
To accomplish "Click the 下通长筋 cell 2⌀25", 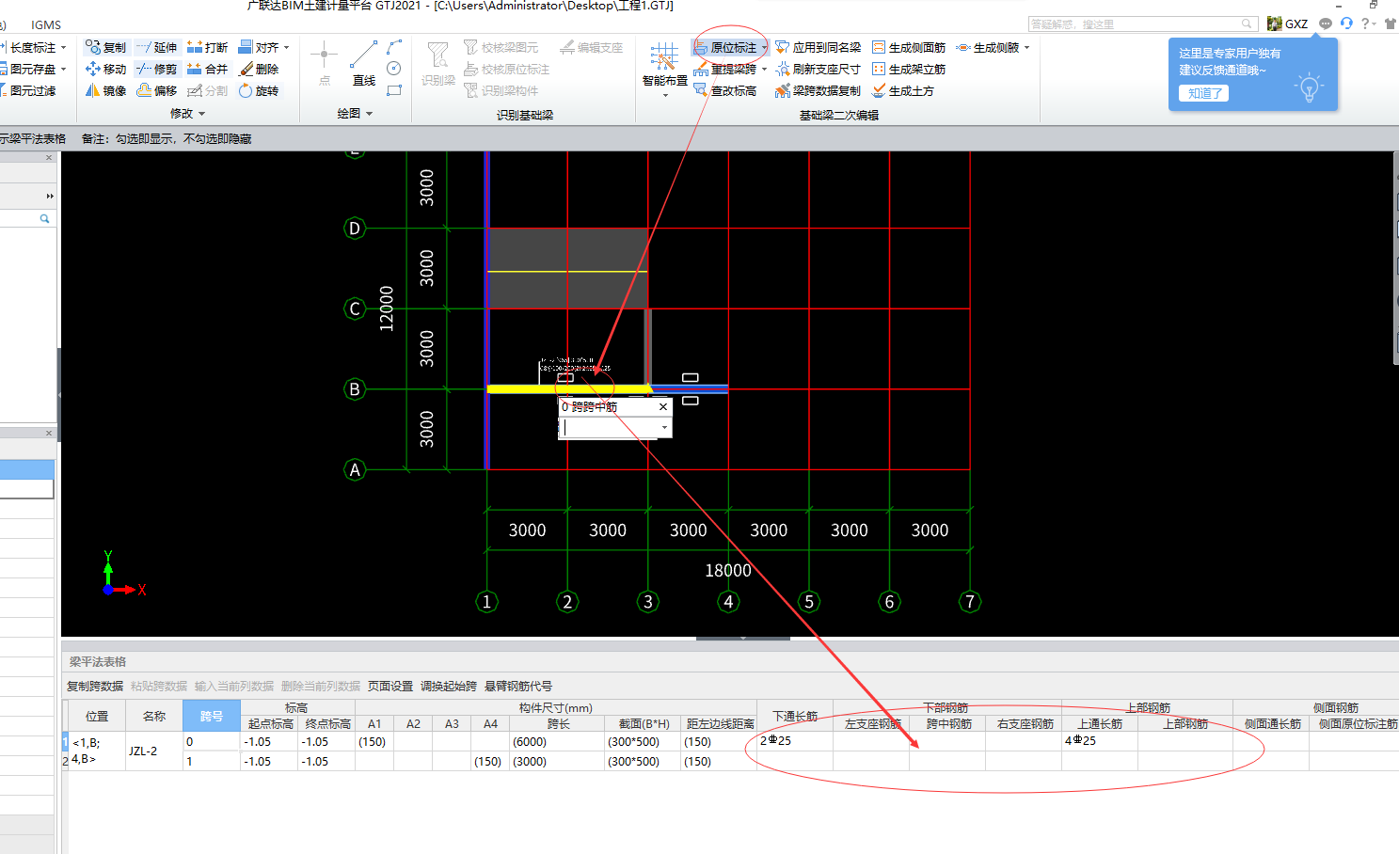I will click(x=795, y=741).
